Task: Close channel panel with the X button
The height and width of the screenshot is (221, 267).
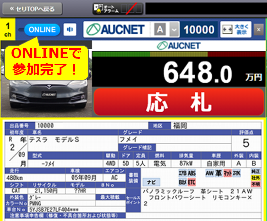Action: click(259, 30)
